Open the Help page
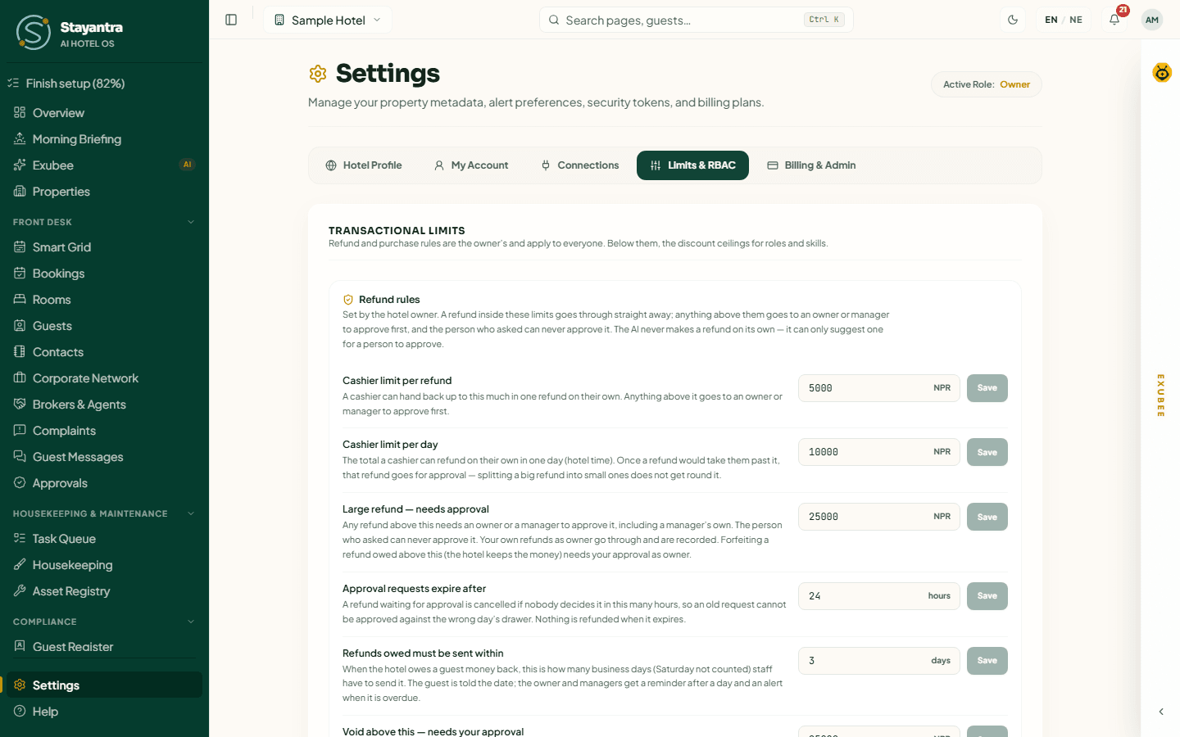 104,712
